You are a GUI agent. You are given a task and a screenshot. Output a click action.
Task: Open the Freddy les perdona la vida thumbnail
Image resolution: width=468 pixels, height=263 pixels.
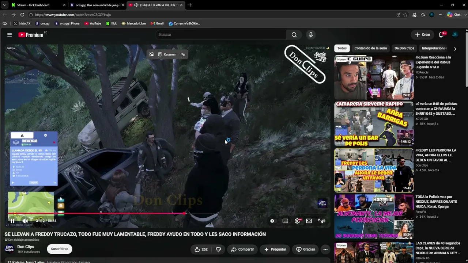374,170
